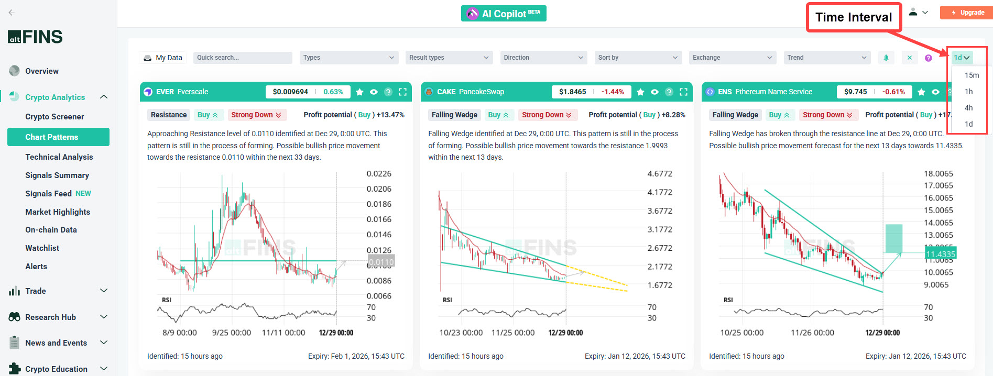The height and width of the screenshot is (376, 993).
Task: Open On-chain Data page
Action: [51, 230]
